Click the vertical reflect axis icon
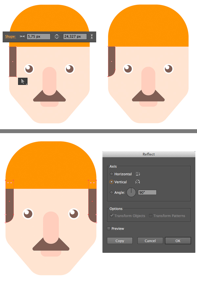Image resolution: width=197 pixels, height=283 pixels. click(x=138, y=182)
